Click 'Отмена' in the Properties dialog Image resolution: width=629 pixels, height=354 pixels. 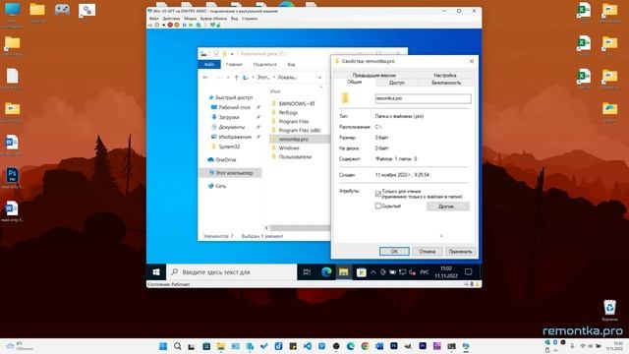(x=428, y=252)
